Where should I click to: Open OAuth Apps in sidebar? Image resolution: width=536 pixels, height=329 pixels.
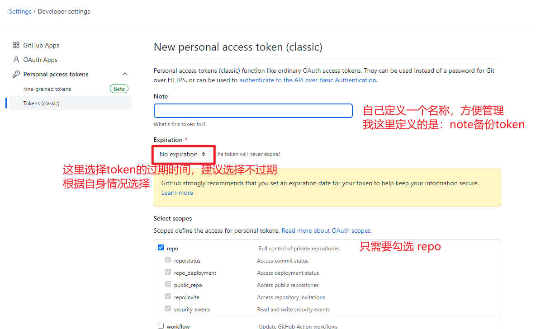40,60
